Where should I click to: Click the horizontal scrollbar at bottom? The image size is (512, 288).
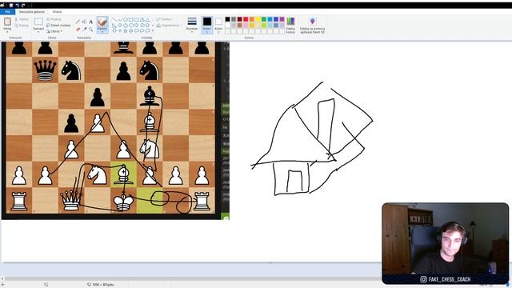click(x=193, y=278)
